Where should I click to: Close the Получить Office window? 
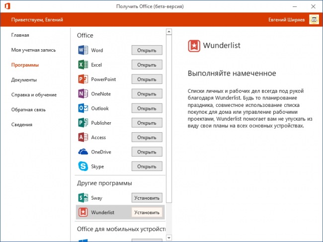coord(313,6)
